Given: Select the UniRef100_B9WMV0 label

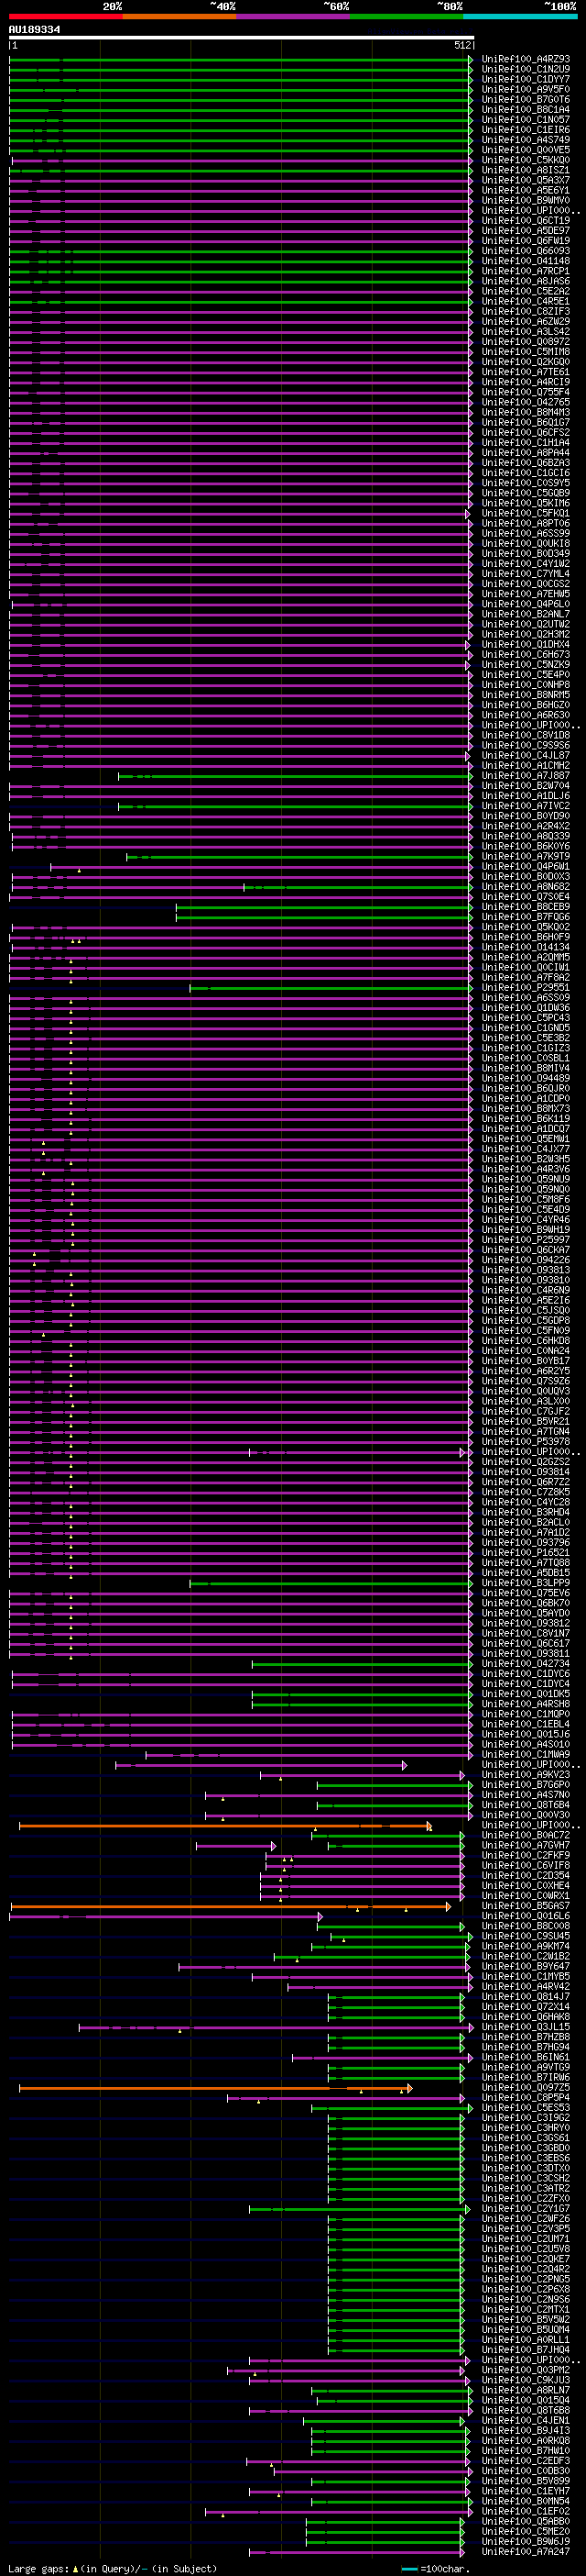Looking at the screenshot, I should [x=526, y=200].
